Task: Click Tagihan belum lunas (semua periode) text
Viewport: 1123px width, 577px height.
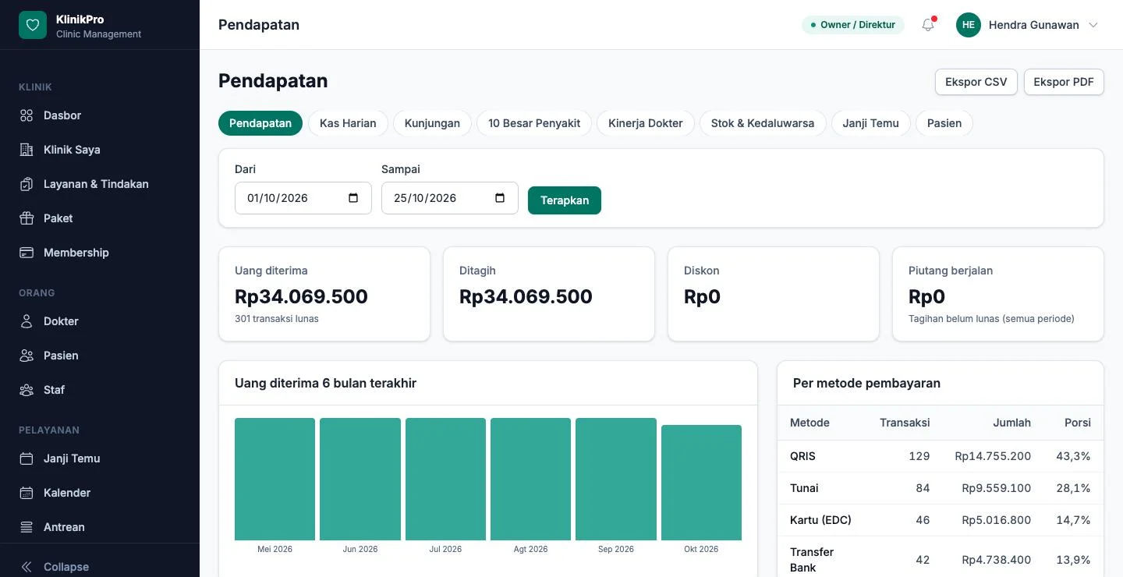Action: (x=991, y=319)
